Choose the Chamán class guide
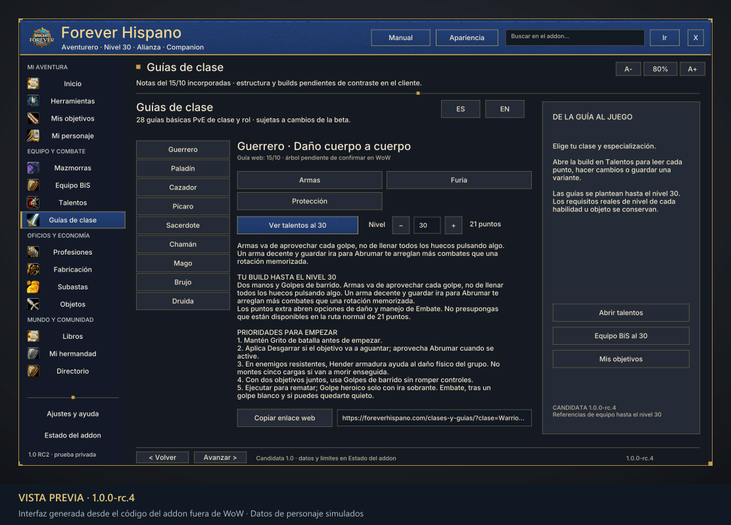Viewport: 731px width, 525px height. (x=183, y=245)
